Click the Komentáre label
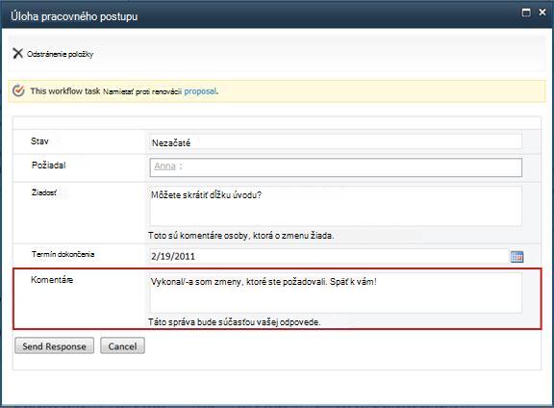 tap(52, 280)
